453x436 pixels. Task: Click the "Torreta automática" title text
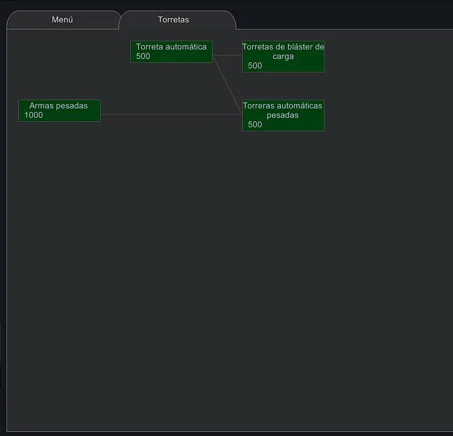click(171, 47)
